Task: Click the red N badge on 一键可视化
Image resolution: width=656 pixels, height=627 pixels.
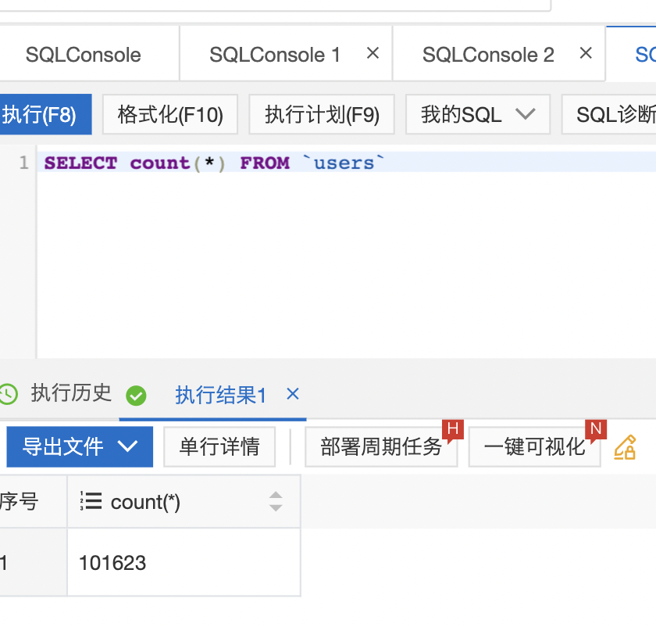Action: coord(596,428)
